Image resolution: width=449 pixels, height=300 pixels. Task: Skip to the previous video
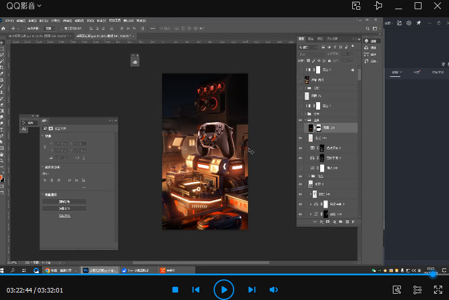pos(196,290)
